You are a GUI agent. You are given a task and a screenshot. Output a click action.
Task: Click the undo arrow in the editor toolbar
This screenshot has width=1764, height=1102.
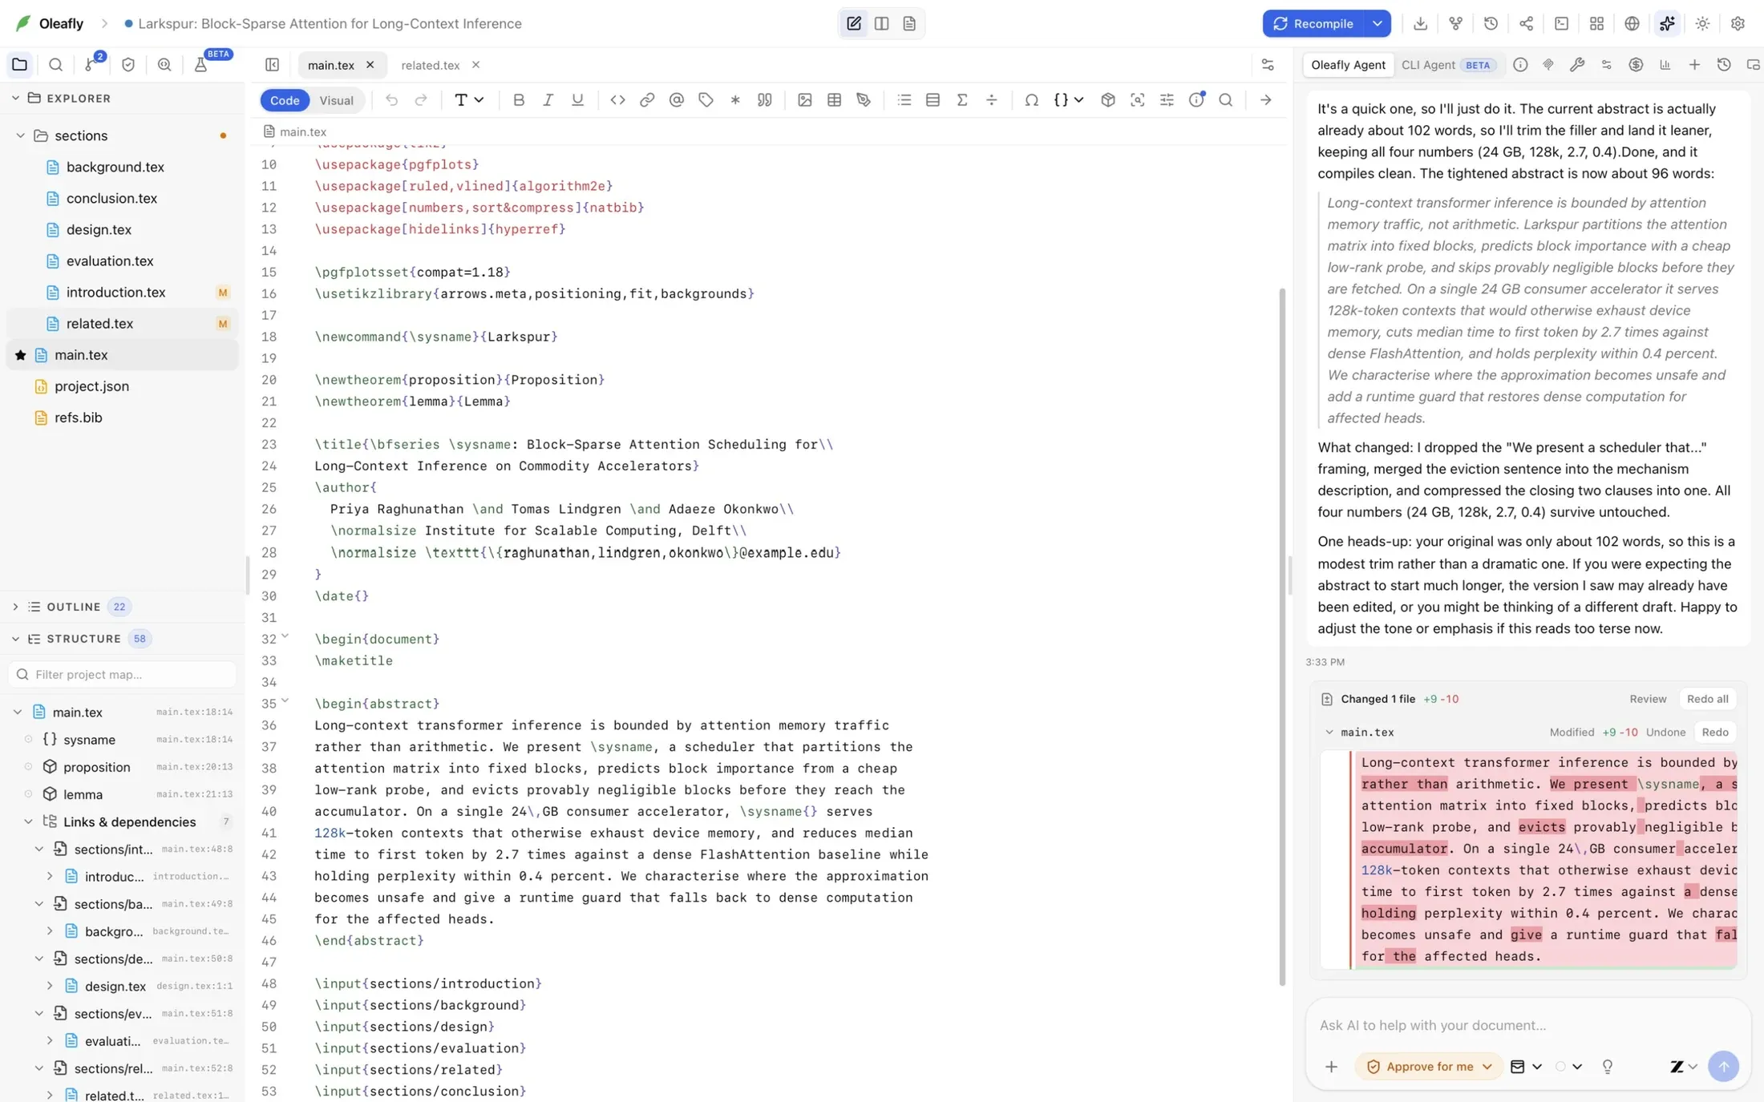point(391,100)
